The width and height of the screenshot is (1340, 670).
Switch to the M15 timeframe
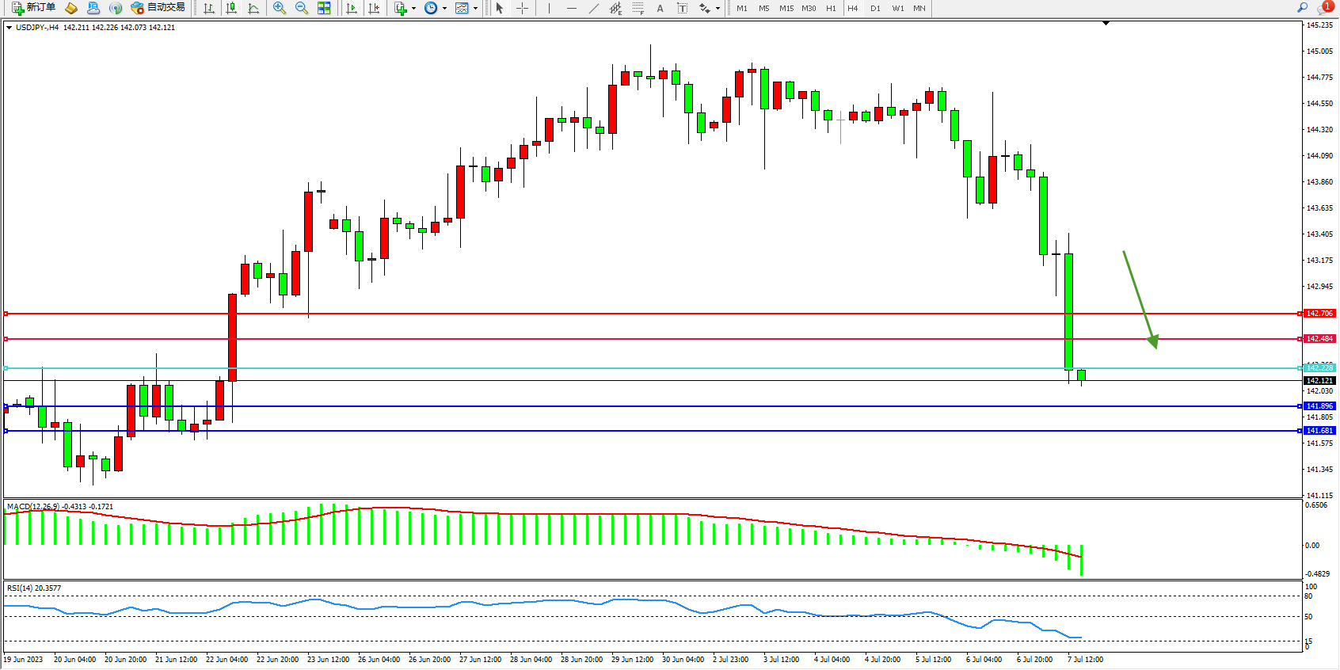[786, 8]
